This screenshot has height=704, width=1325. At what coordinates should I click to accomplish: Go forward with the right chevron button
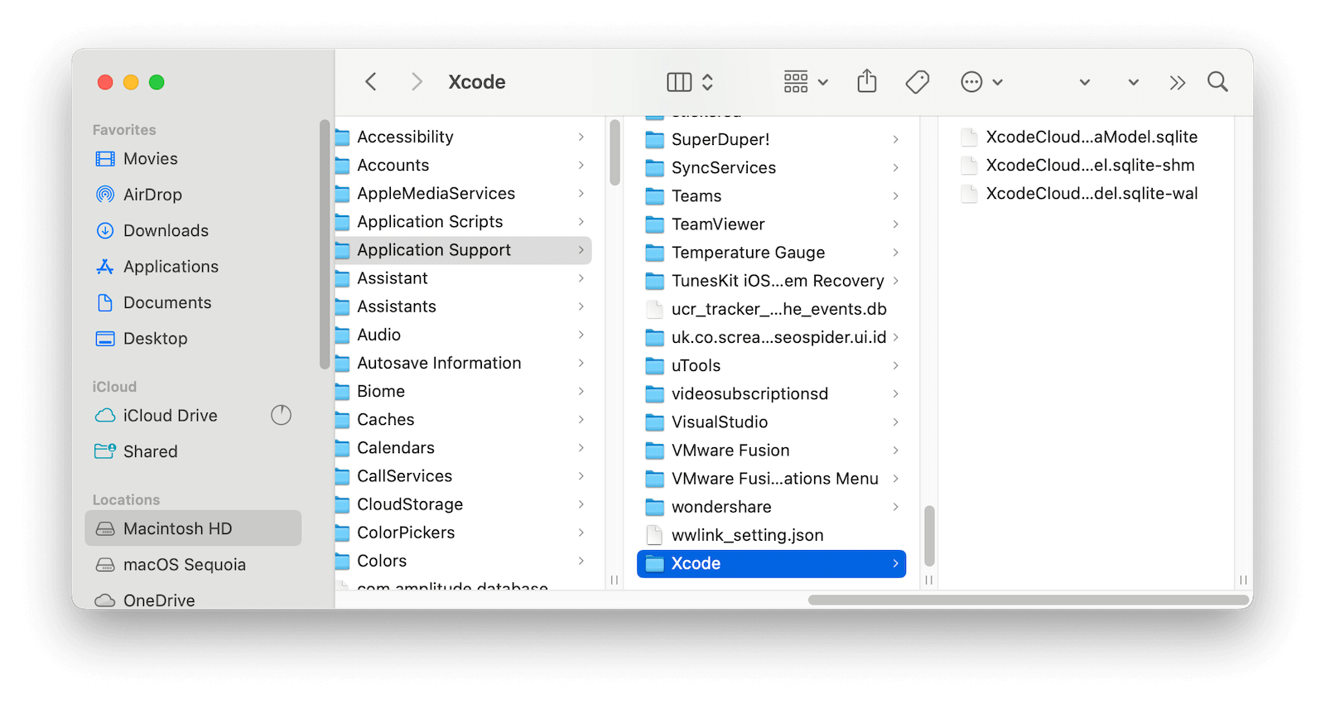click(x=417, y=82)
